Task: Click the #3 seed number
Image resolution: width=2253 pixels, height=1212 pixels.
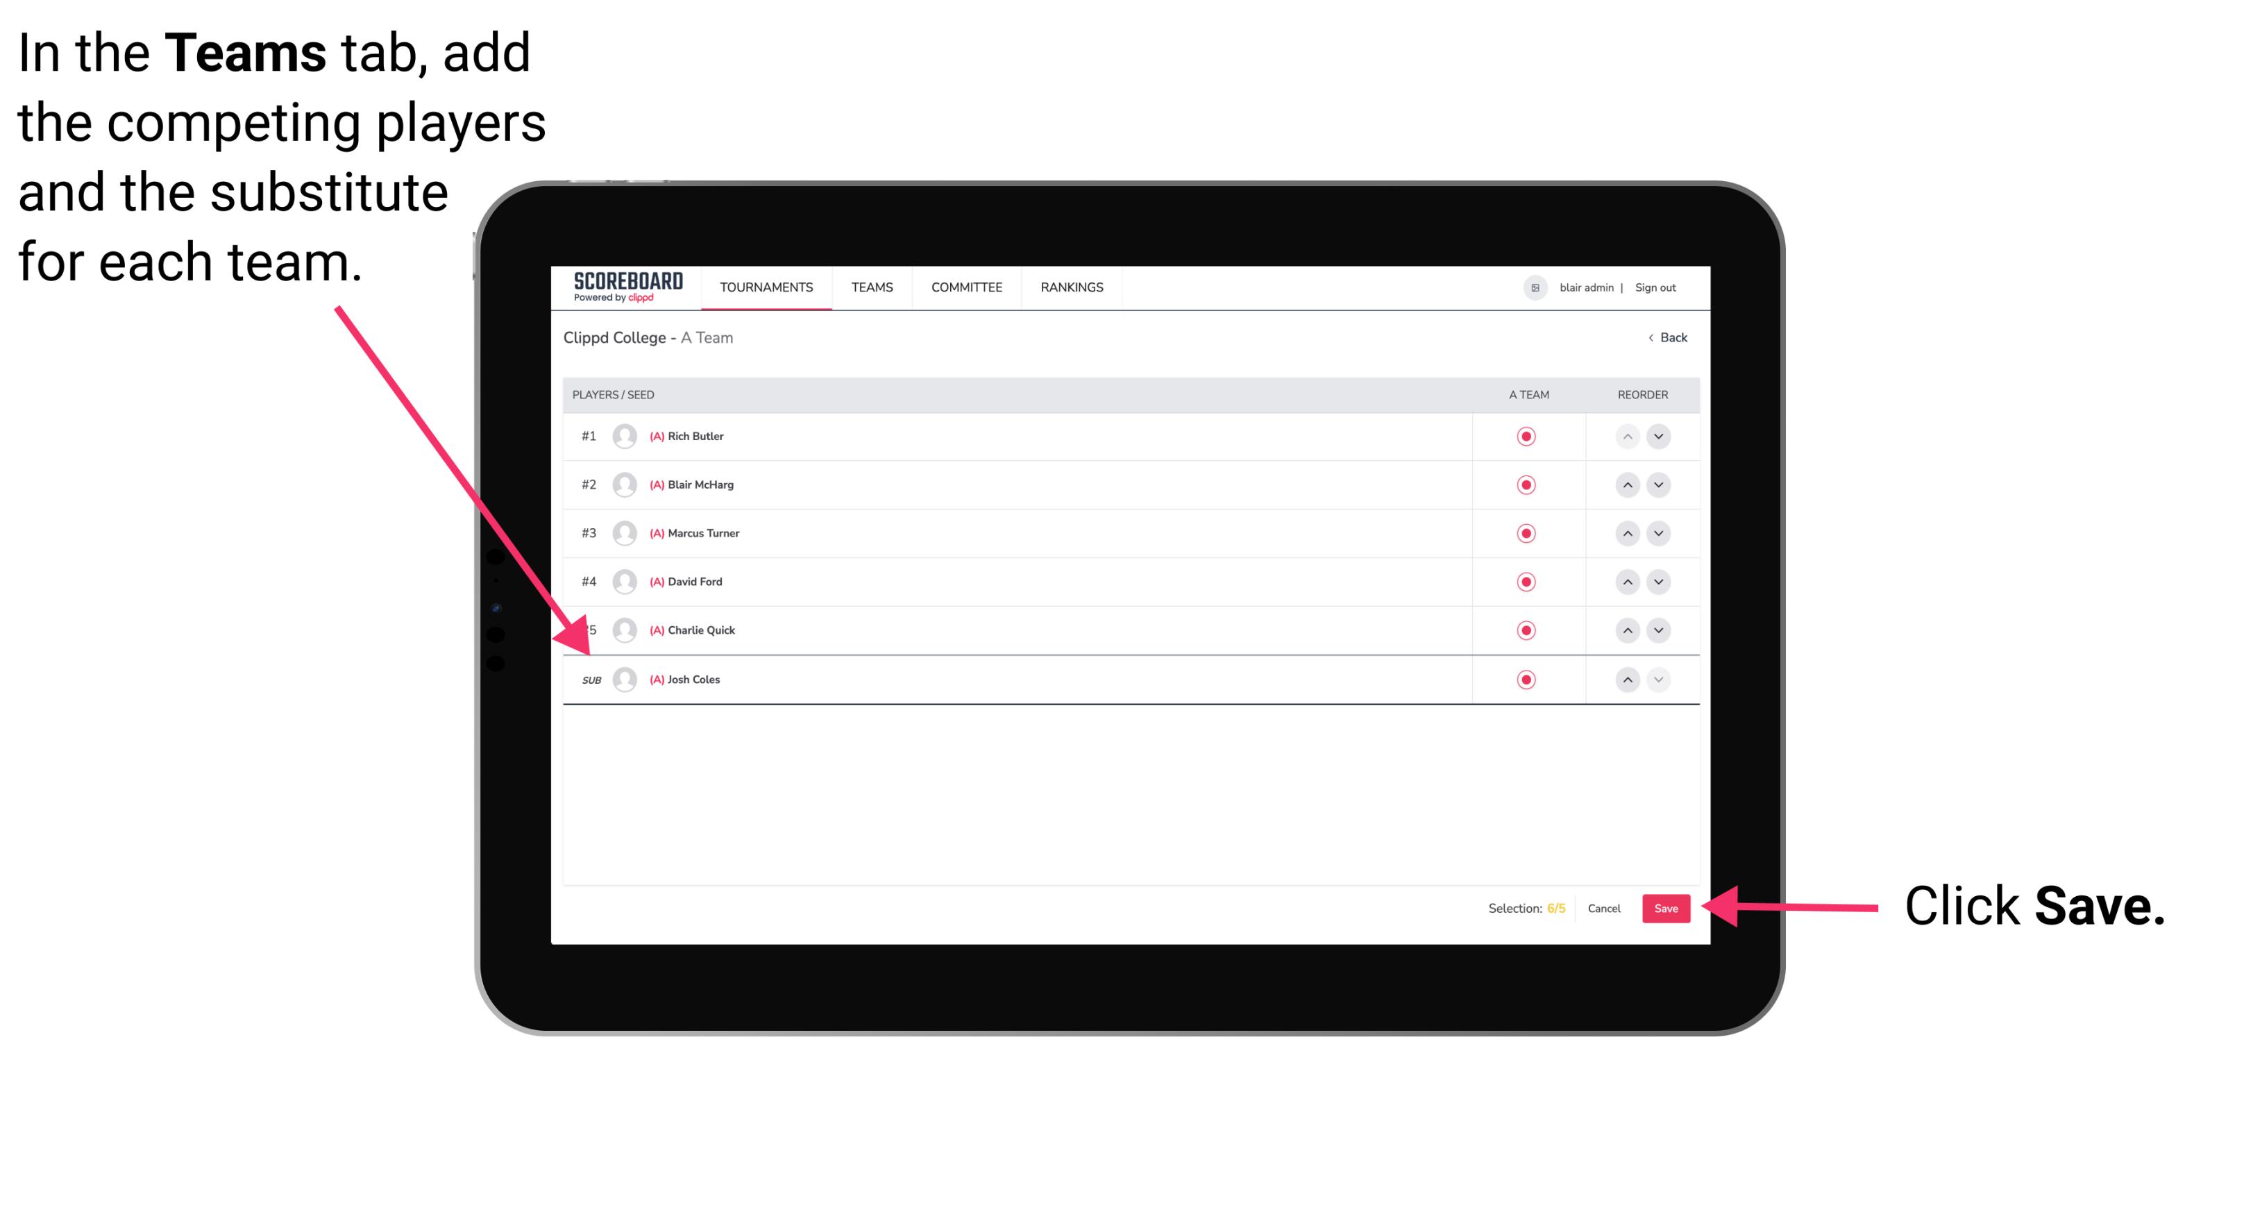Action: (589, 533)
